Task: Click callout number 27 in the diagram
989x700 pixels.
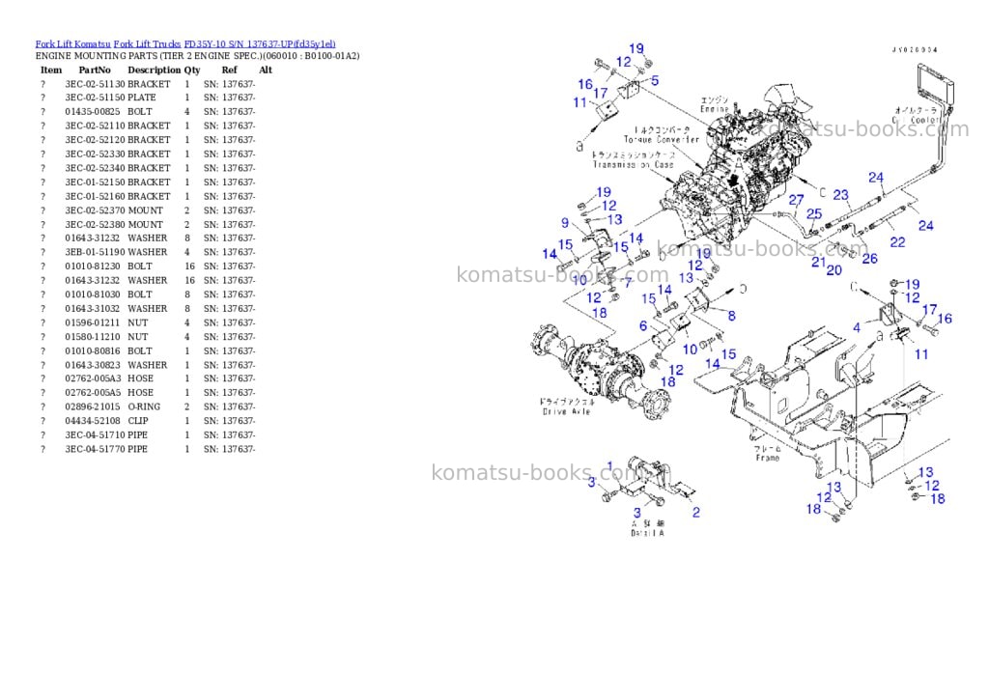Action: point(796,200)
